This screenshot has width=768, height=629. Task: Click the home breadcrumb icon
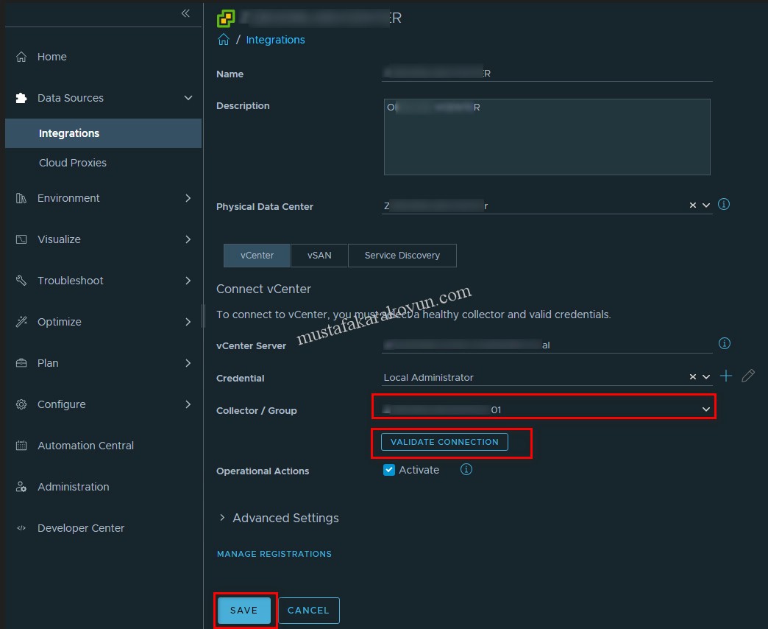point(224,40)
